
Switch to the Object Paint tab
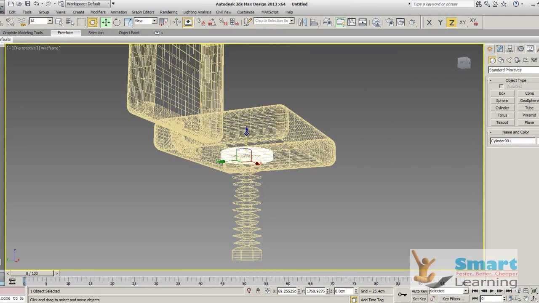pyautogui.click(x=129, y=33)
